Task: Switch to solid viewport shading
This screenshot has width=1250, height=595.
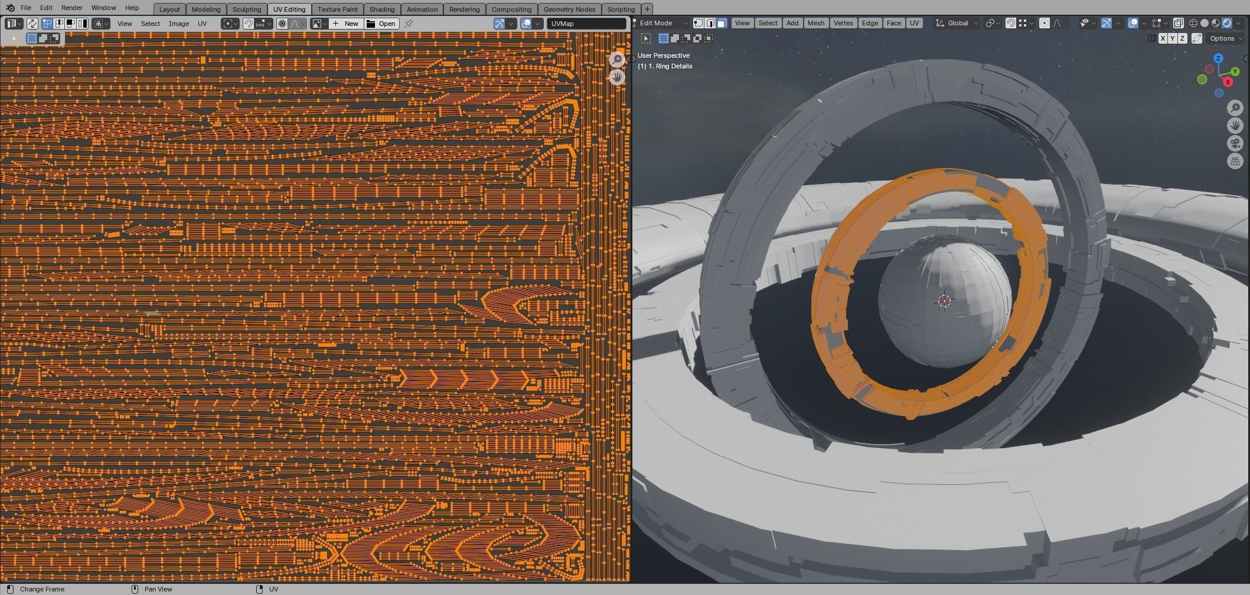Action: click(1205, 23)
